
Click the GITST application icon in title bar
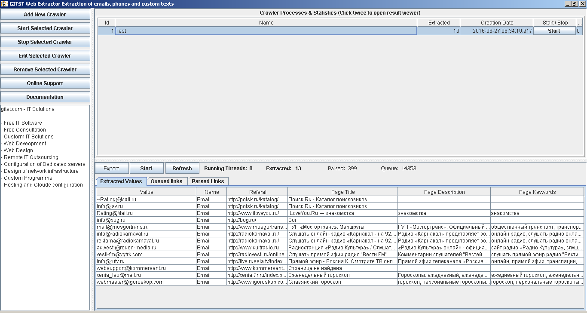click(x=4, y=4)
